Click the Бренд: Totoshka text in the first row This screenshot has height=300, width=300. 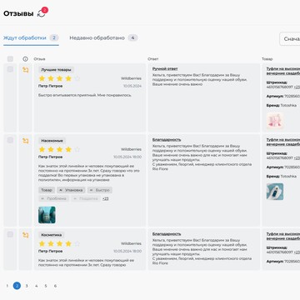coord(282,105)
